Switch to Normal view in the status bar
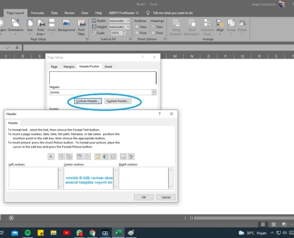 point(263,224)
